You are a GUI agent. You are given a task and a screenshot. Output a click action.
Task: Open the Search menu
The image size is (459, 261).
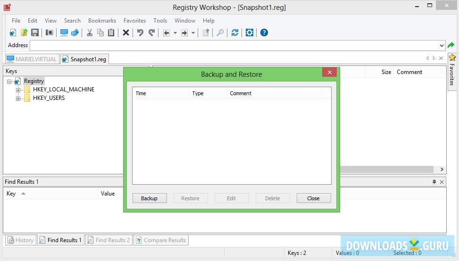point(72,20)
